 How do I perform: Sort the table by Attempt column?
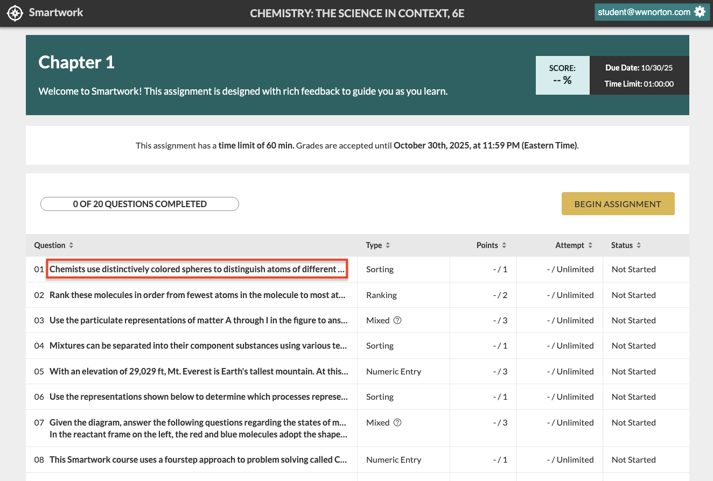tap(574, 245)
